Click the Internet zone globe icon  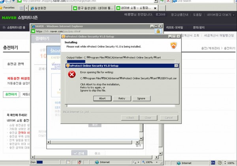(97, 162)
